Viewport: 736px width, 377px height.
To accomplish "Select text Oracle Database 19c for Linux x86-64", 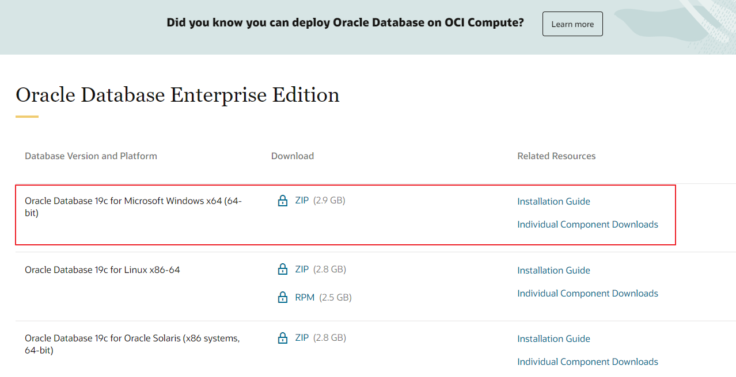I will coord(103,270).
